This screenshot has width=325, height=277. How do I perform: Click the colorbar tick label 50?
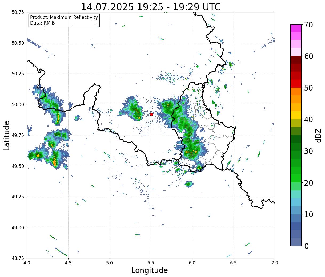click(308, 88)
